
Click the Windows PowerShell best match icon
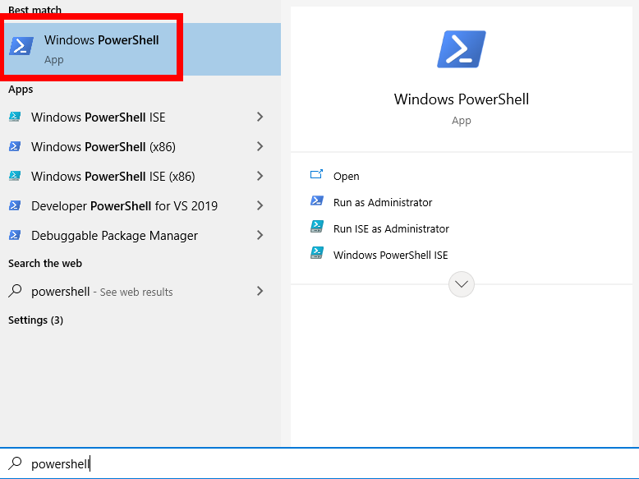22,46
